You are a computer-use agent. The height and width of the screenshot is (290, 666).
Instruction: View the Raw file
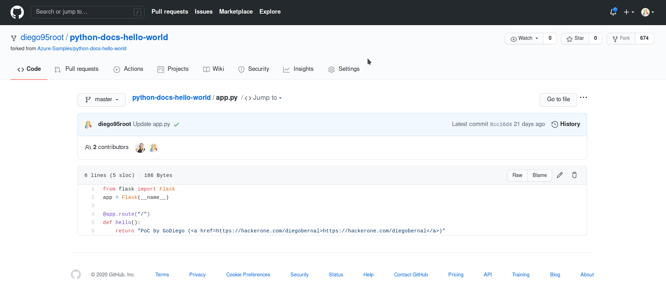coord(517,176)
